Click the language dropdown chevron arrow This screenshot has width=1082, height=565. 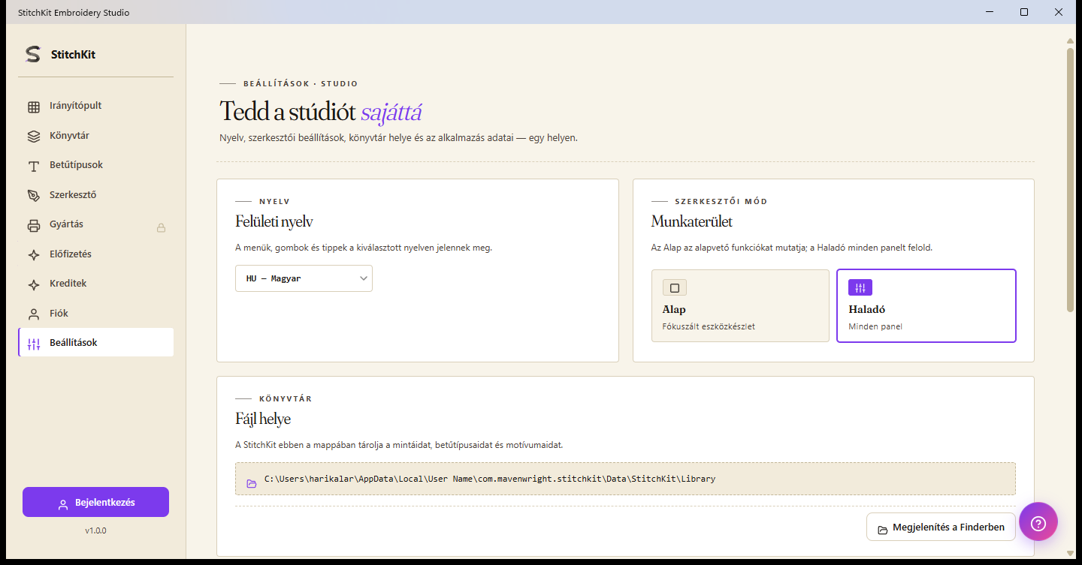point(364,278)
